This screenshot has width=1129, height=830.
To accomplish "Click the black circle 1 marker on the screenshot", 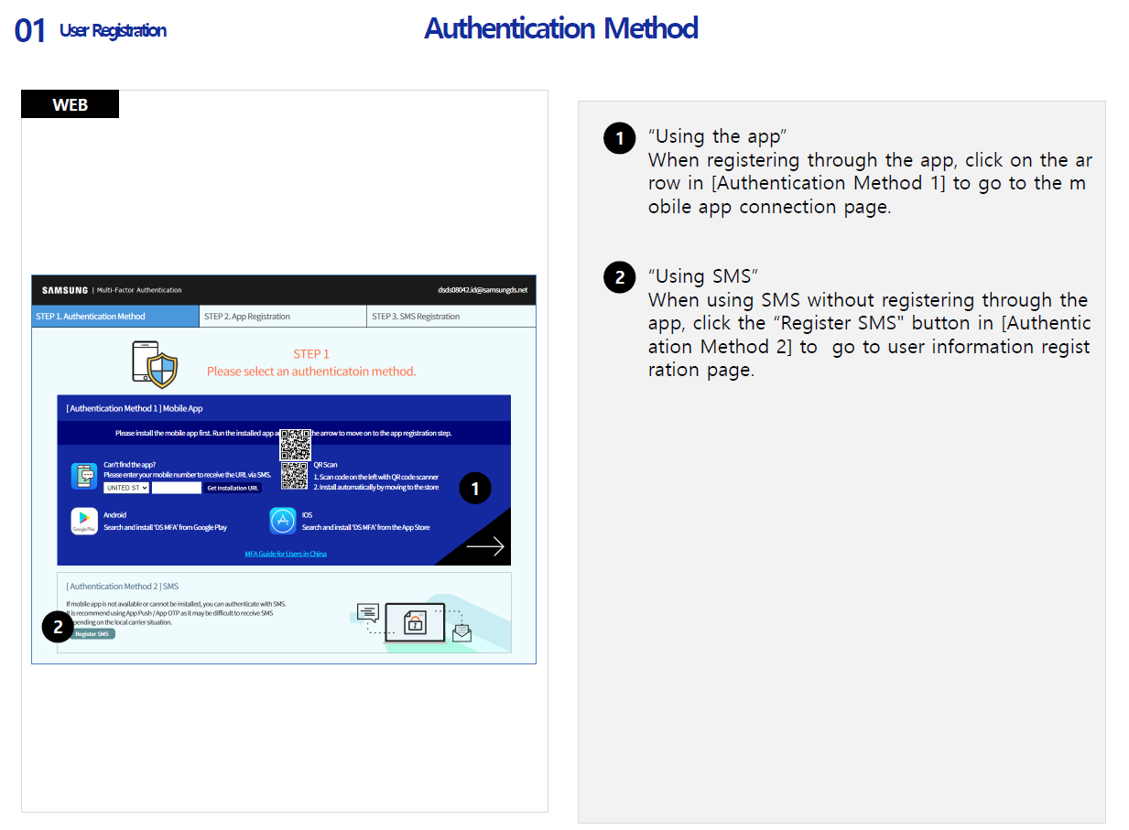I will [x=474, y=489].
